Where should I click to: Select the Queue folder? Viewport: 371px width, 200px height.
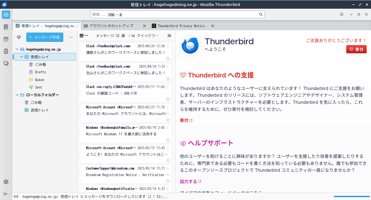[45, 80]
